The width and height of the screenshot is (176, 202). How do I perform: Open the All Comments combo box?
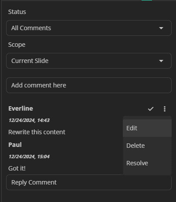pos(89,28)
